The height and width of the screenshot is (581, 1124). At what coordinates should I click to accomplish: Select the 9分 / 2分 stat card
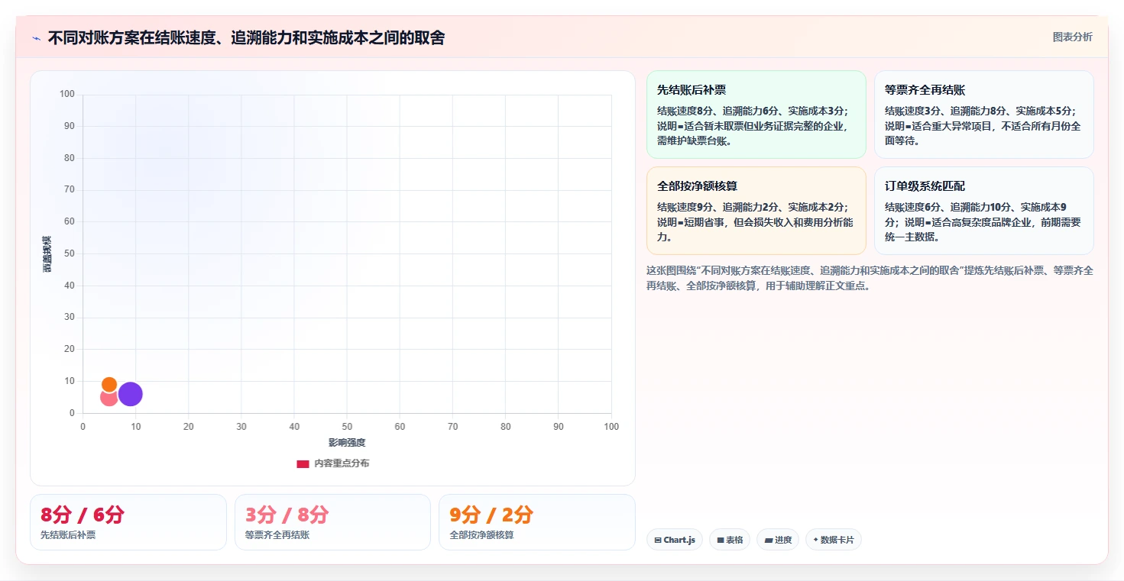coord(537,522)
